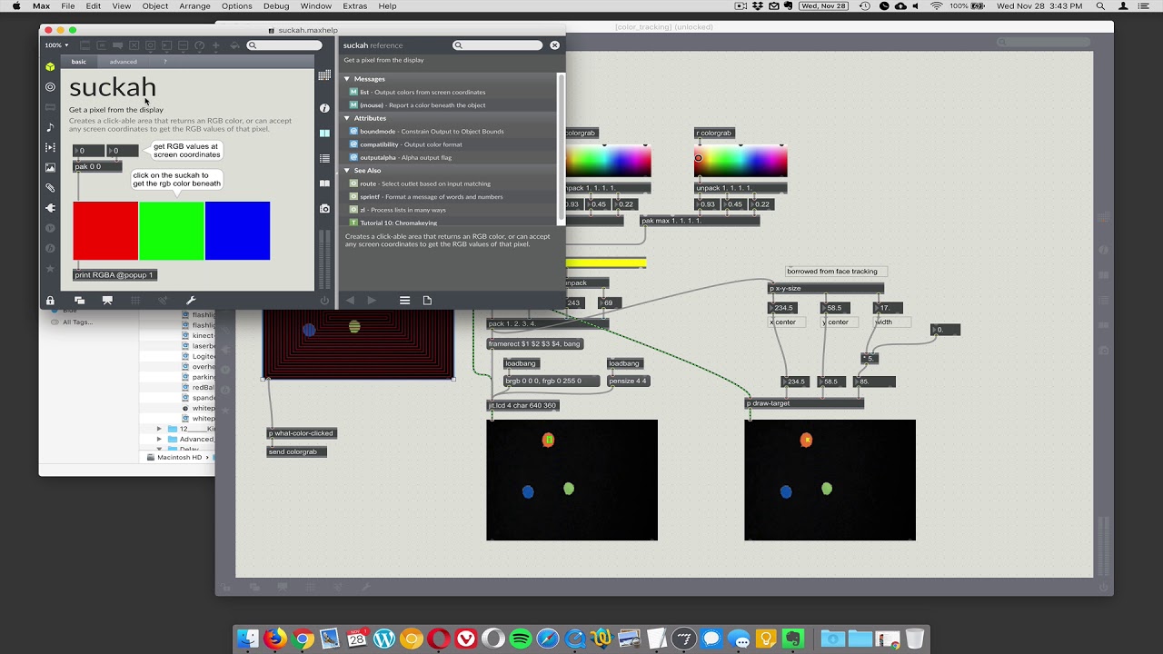Click the help patcher search field

click(x=284, y=45)
